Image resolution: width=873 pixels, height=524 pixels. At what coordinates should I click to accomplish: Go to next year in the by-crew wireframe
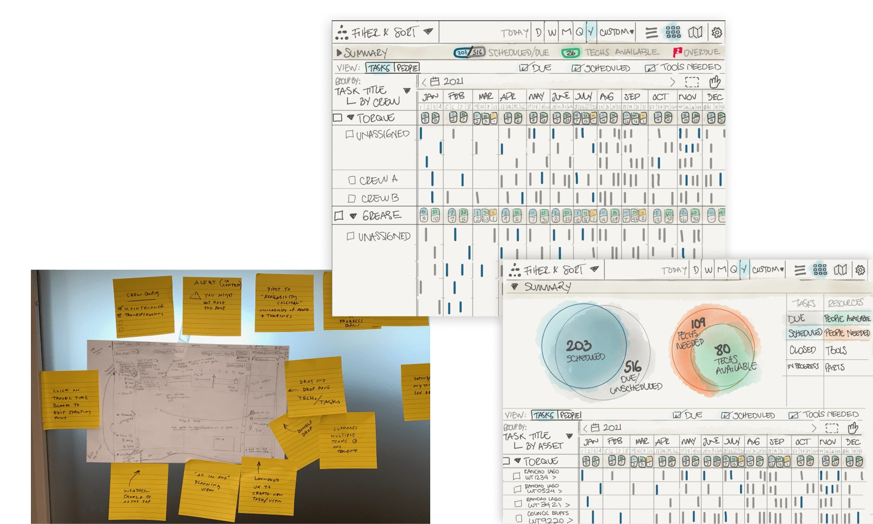tap(673, 82)
